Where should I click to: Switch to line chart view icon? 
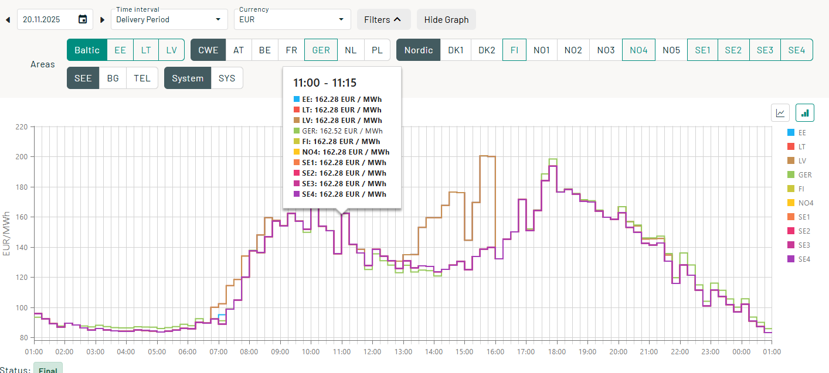(x=780, y=113)
